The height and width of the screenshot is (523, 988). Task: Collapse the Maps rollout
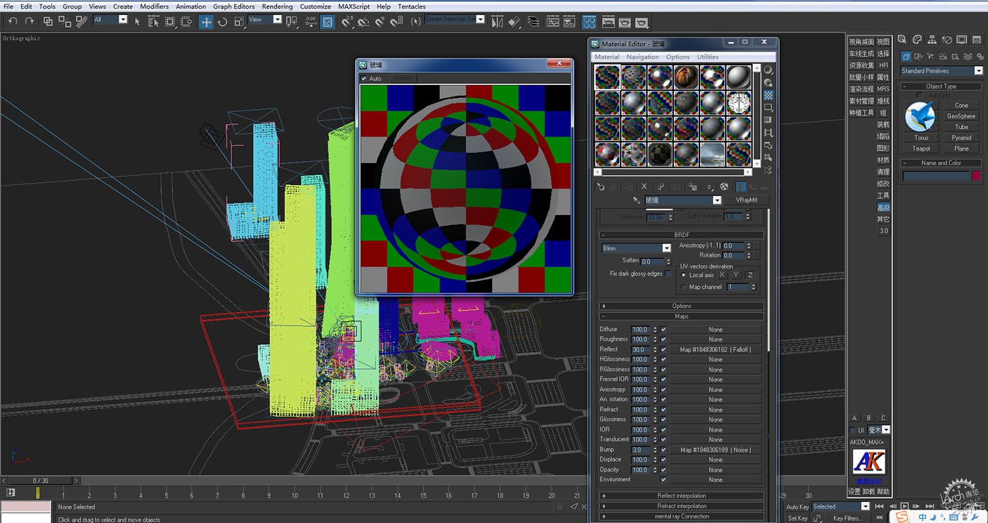click(x=682, y=316)
